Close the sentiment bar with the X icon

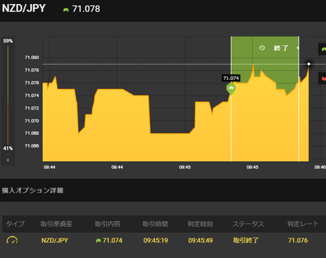8,160
